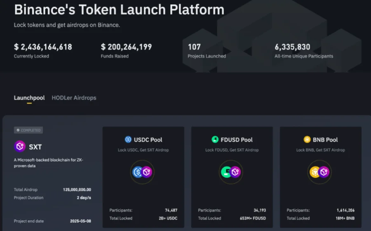Click the USDC and SXT paired circle icon
Image resolution: width=371 pixels, height=231 pixels.
pyautogui.click(x=142, y=172)
